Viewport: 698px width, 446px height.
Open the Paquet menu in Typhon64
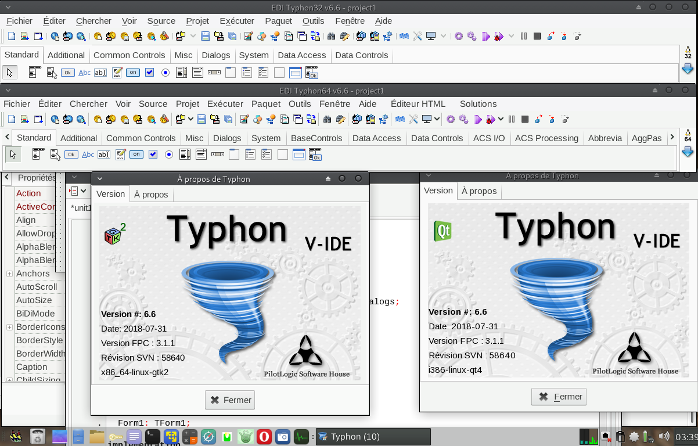(x=265, y=104)
